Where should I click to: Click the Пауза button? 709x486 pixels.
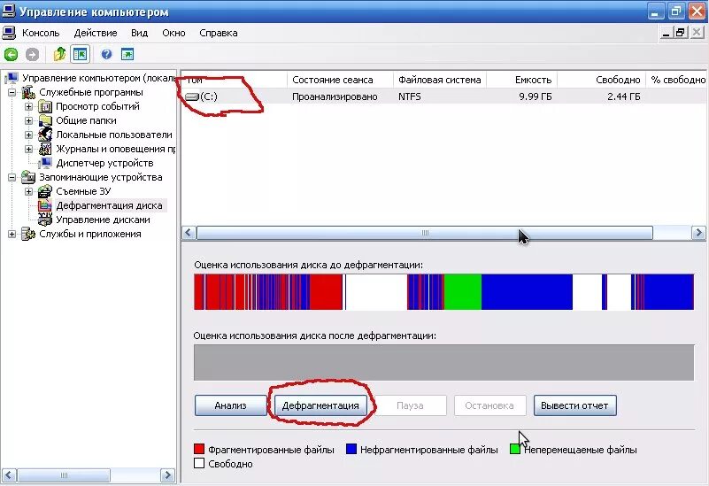pos(410,405)
